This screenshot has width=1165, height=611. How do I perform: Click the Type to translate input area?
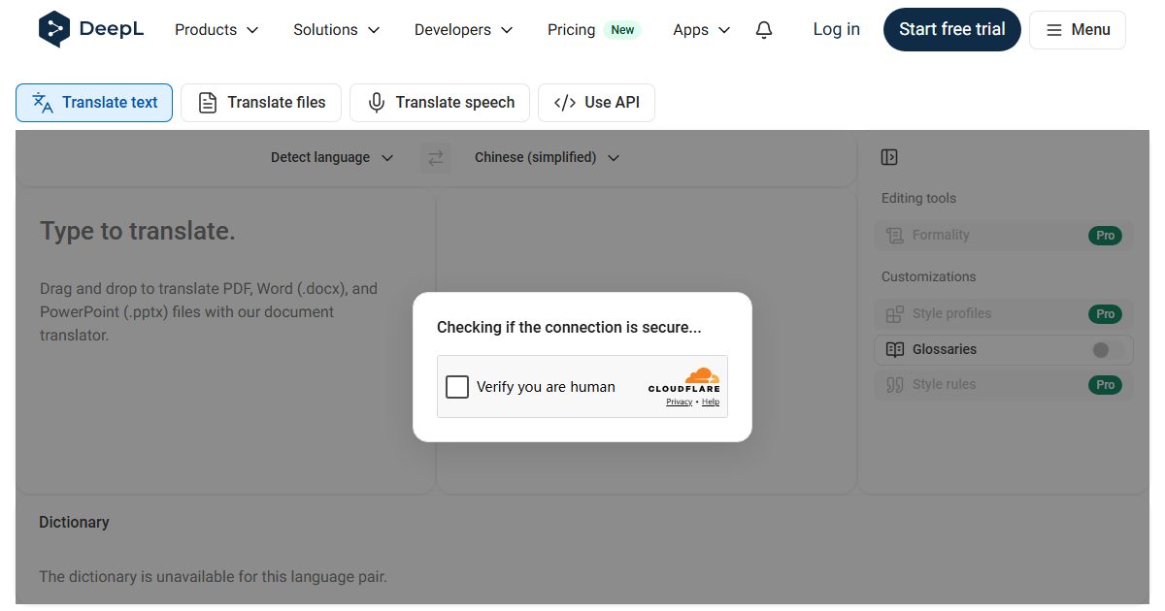pos(225,341)
